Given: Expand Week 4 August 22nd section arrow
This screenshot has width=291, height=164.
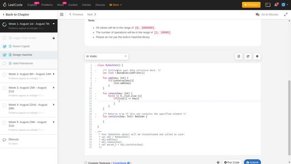Looking at the screenshot, I should (x=54, y=105).
